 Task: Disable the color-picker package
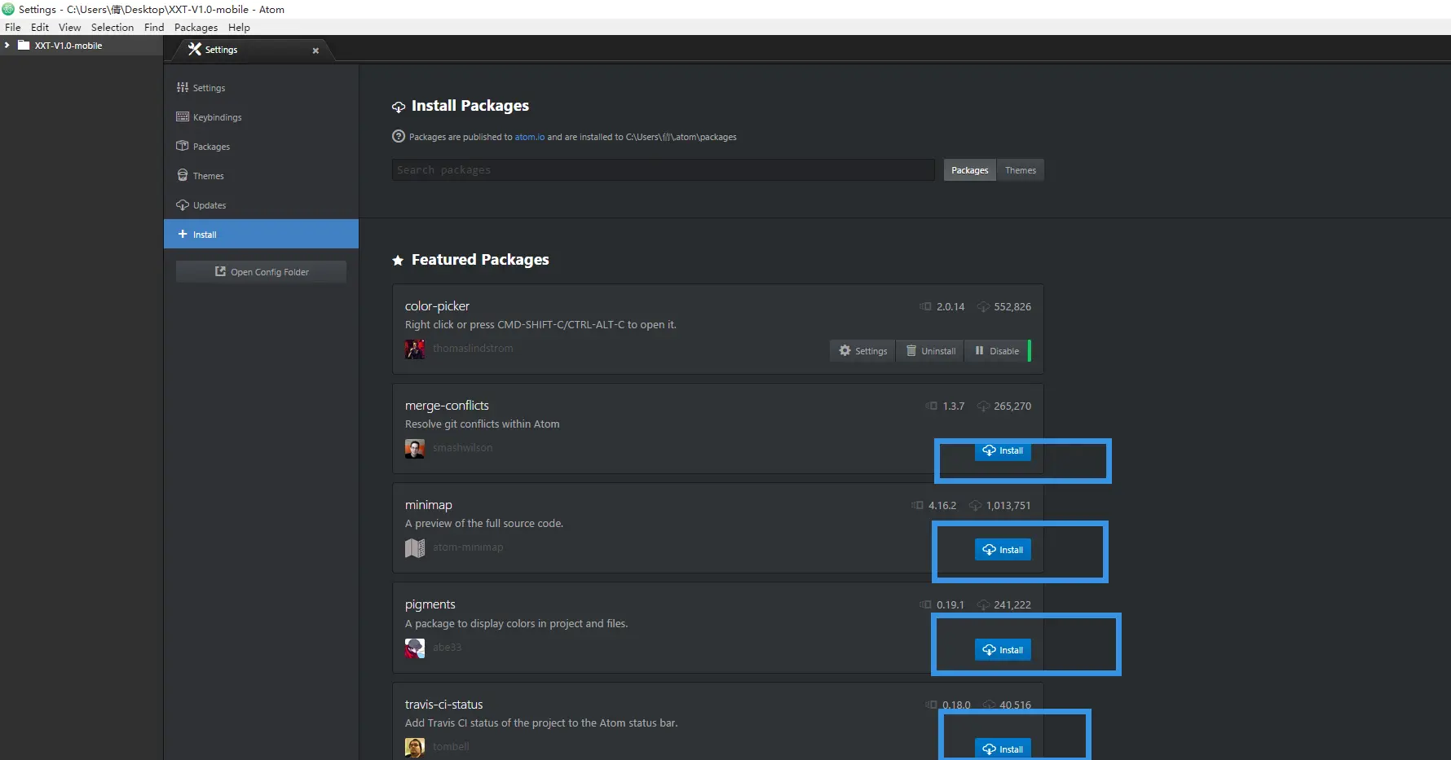tap(997, 351)
